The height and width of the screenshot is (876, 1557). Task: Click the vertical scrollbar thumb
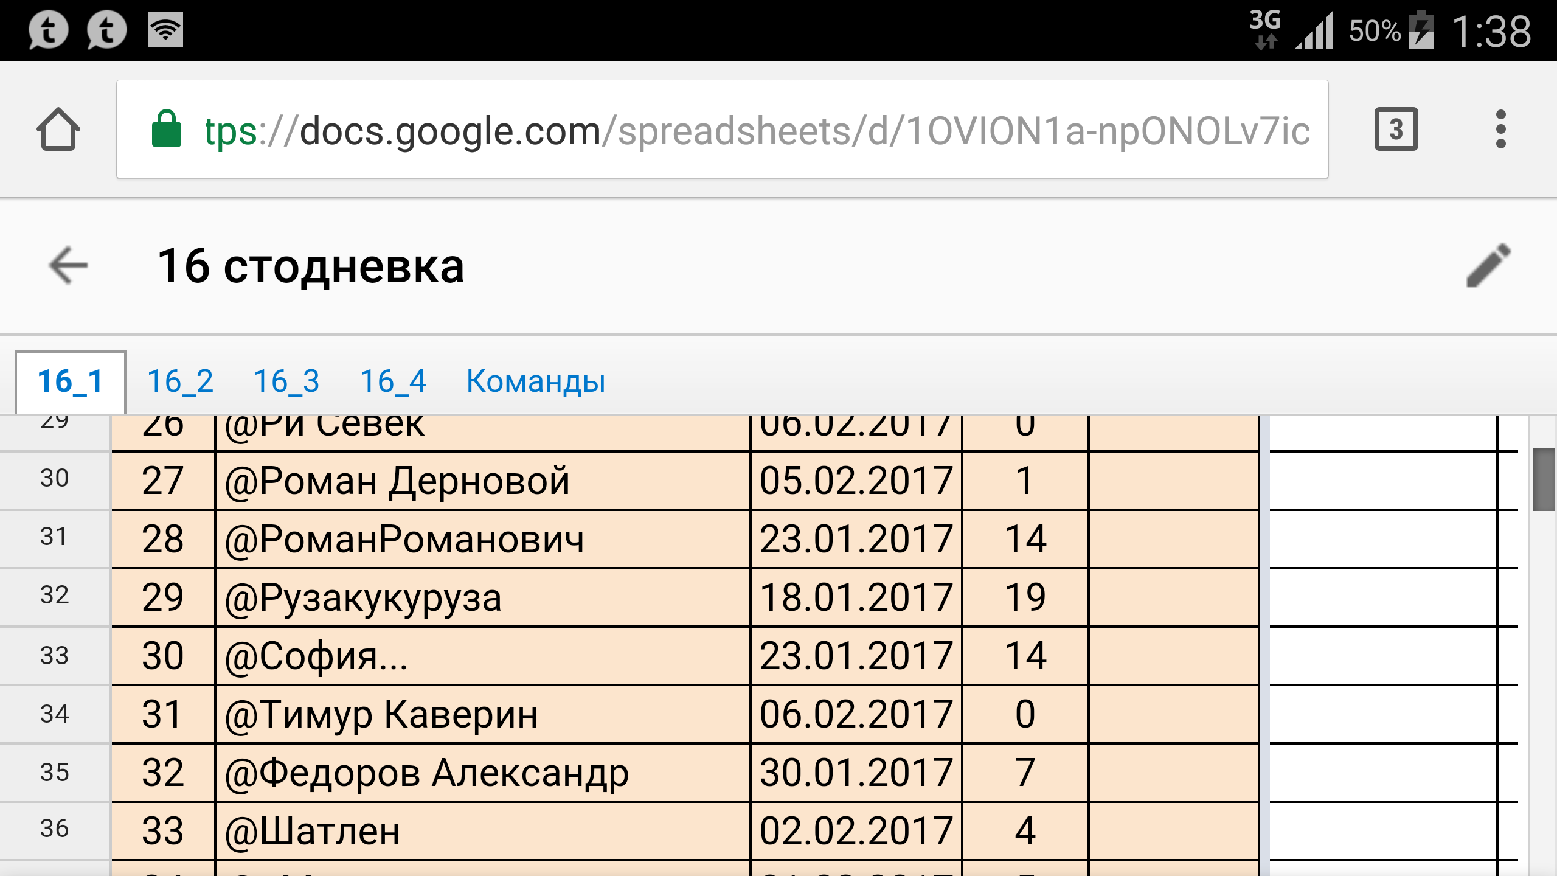[x=1543, y=479]
